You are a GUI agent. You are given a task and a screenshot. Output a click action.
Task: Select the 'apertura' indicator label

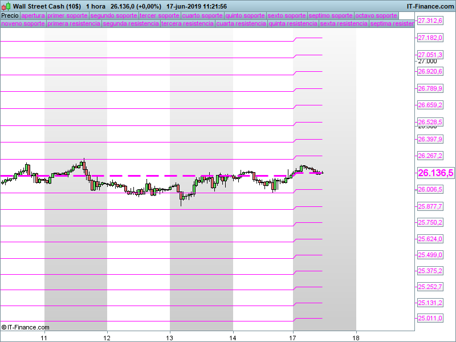[33, 15]
